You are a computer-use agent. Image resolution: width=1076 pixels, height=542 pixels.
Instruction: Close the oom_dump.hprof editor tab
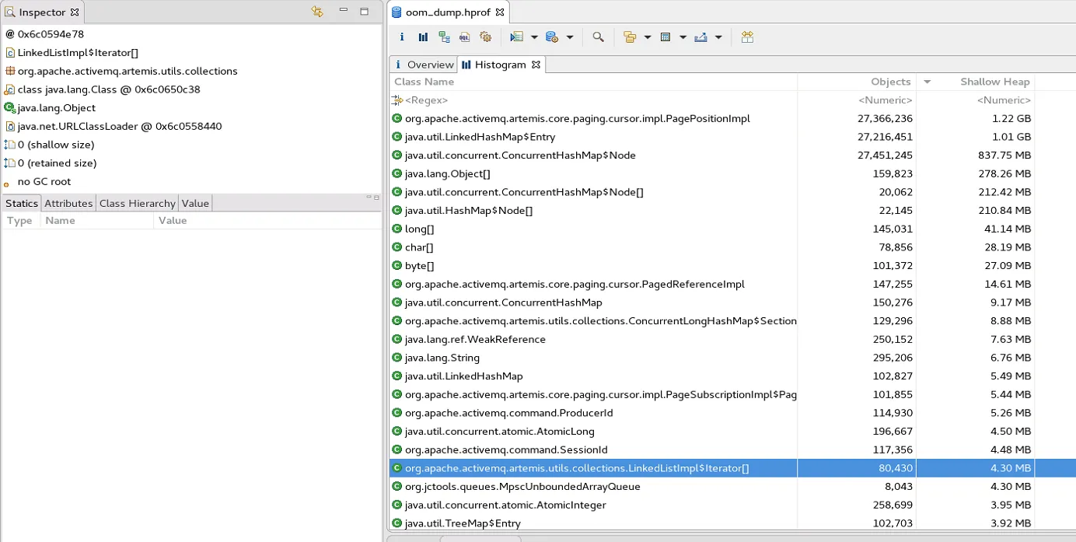click(500, 12)
